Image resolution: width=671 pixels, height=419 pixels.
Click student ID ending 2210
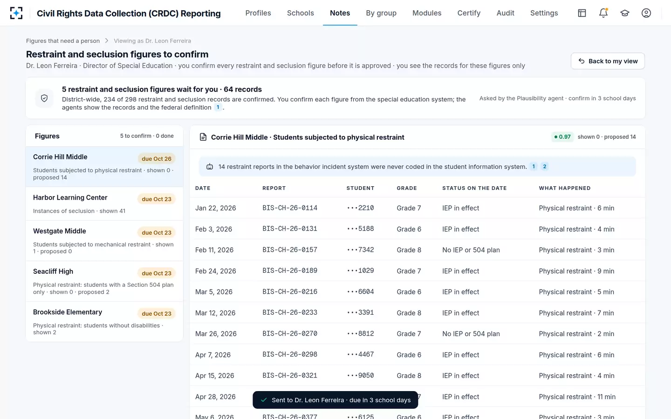[x=360, y=208]
